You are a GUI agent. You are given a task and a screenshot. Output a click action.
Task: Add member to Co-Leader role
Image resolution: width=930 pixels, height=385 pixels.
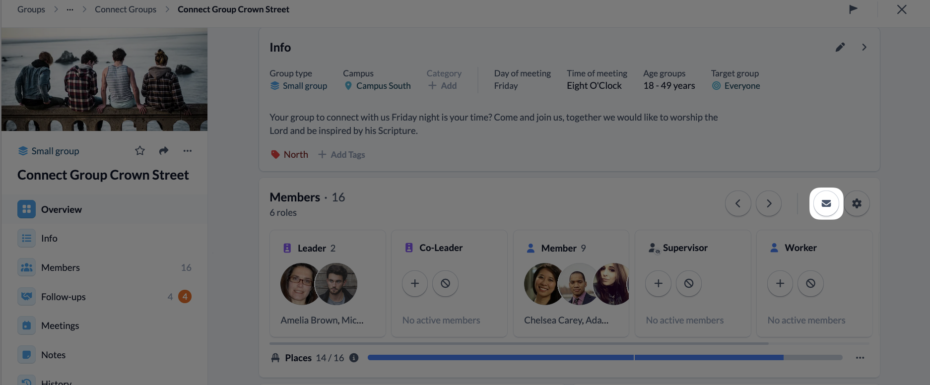(x=415, y=283)
